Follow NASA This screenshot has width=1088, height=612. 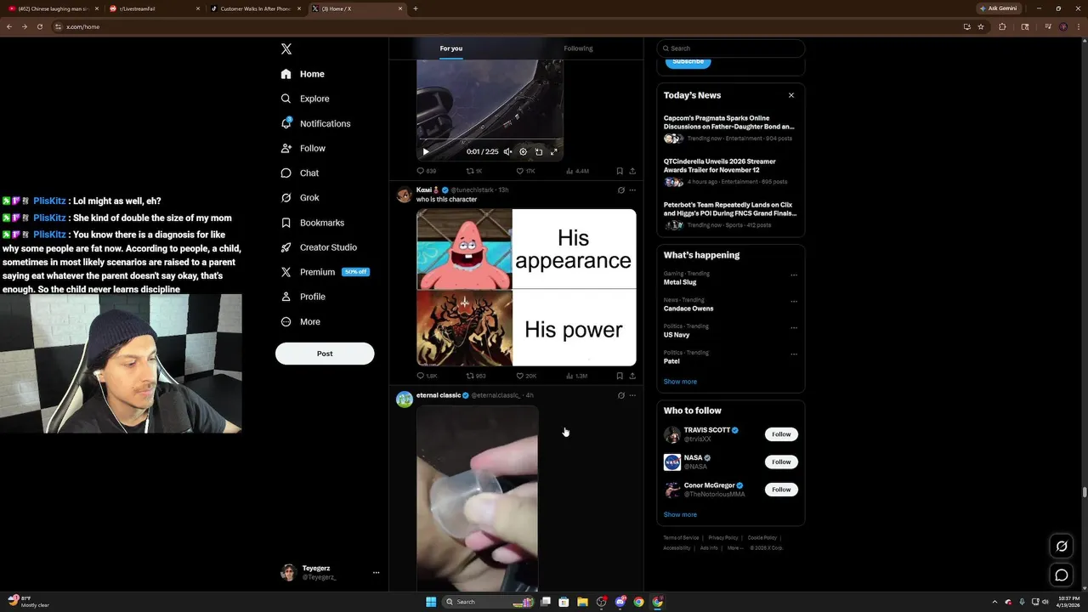point(781,462)
